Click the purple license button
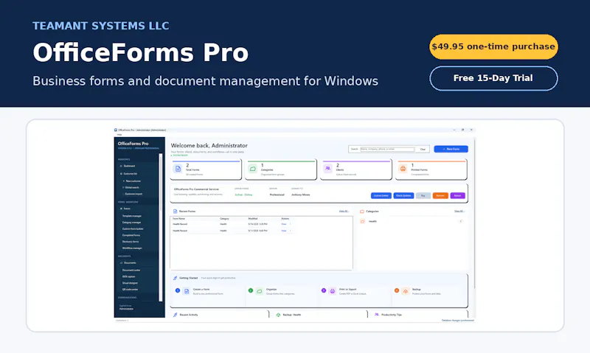 [457, 196]
